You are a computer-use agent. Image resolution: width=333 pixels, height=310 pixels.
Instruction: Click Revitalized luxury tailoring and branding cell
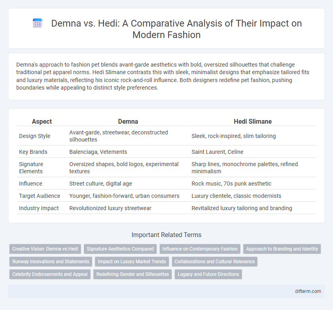253,208
